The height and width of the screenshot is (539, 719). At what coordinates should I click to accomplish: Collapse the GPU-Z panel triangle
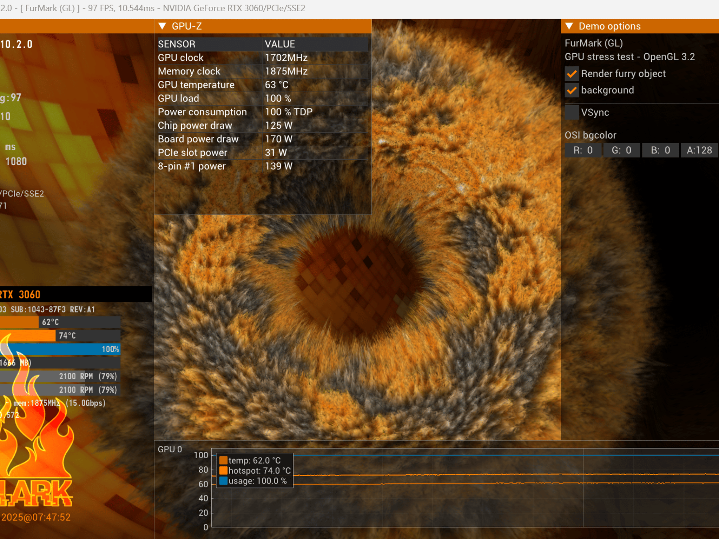(x=162, y=26)
